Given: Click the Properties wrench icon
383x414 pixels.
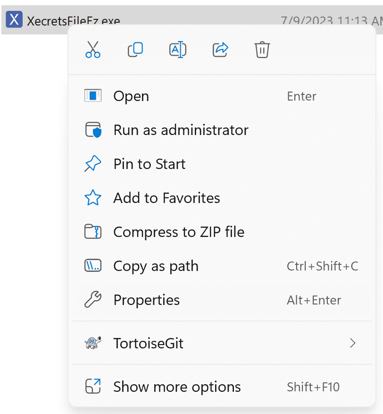Looking at the screenshot, I should (x=93, y=300).
